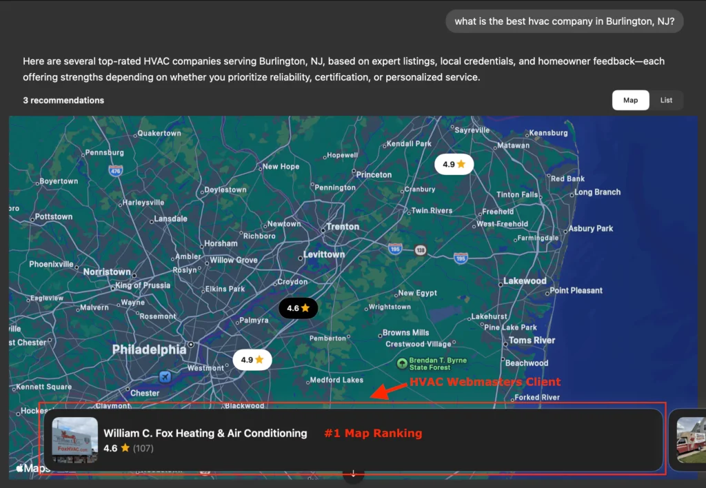Click the Long Branch label on the map
The height and width of the screenshot is (488, 706).
click(x=598, y=192)
